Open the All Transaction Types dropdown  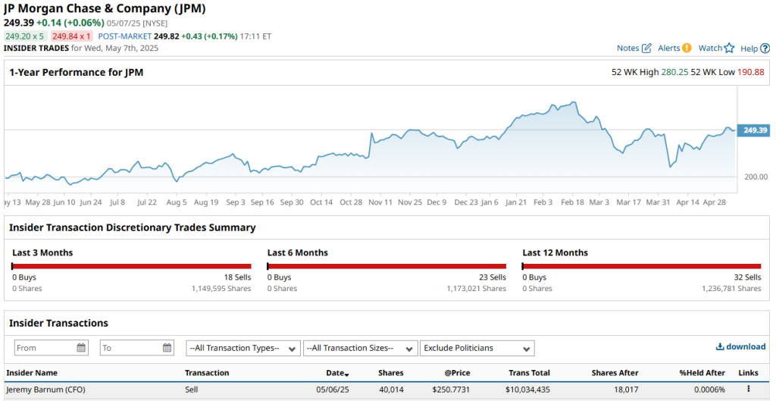click(243, 348)
